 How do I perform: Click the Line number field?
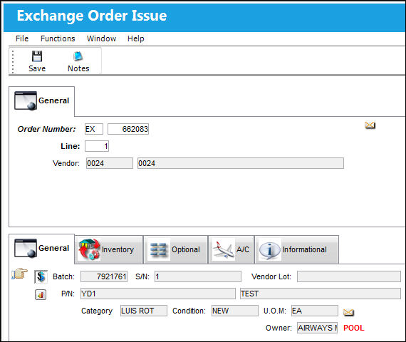tap(97, 146)
